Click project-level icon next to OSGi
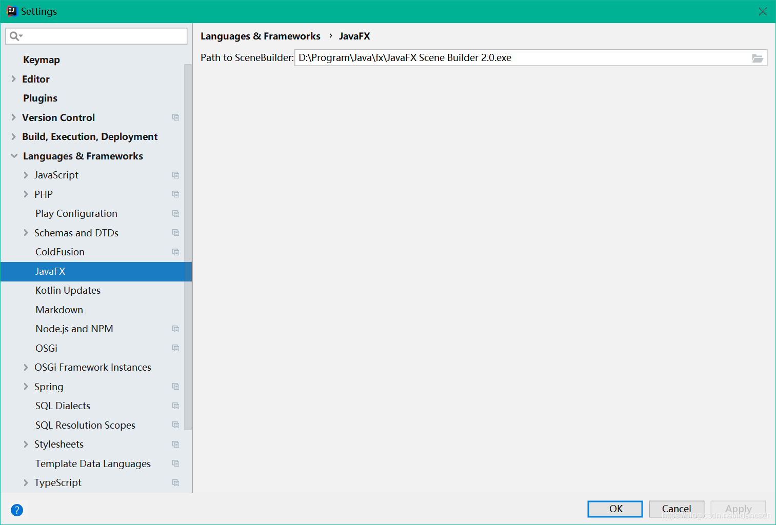The image size is (776, 525). click(x=176, y=348)
